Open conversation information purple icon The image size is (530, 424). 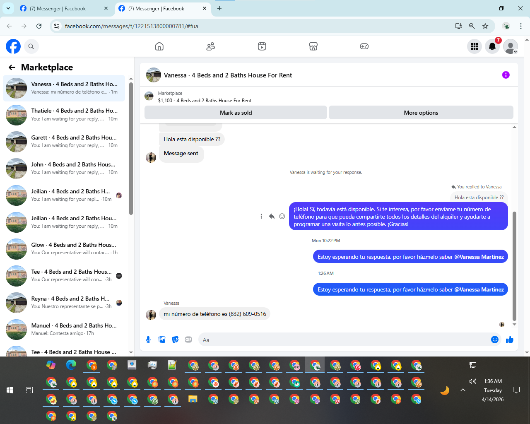coord(506,75)
